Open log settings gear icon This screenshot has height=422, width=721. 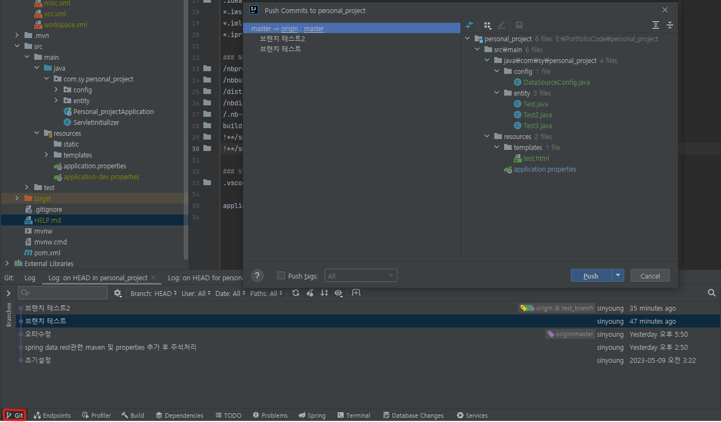(x=117, y=293)
